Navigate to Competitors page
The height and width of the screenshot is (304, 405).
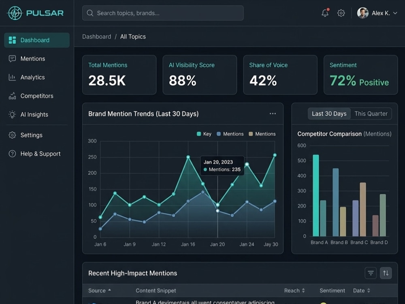click(37, 96)
